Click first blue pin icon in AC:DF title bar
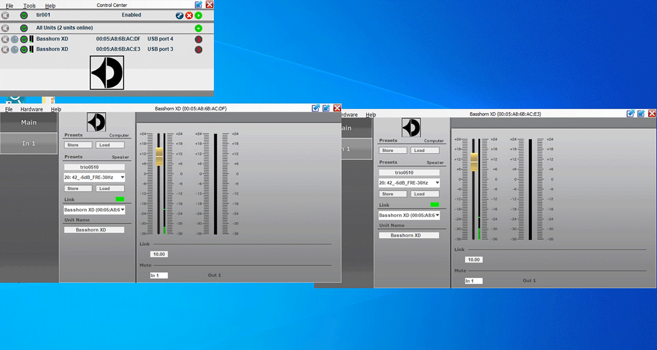Screen dimensions: 657x350 (x=316, y=108)
